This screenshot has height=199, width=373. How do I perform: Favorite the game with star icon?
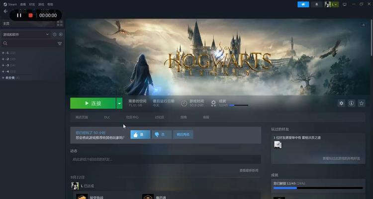[x=362, y=103]
